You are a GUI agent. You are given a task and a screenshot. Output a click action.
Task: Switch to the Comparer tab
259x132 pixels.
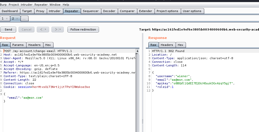coord(127,11)
